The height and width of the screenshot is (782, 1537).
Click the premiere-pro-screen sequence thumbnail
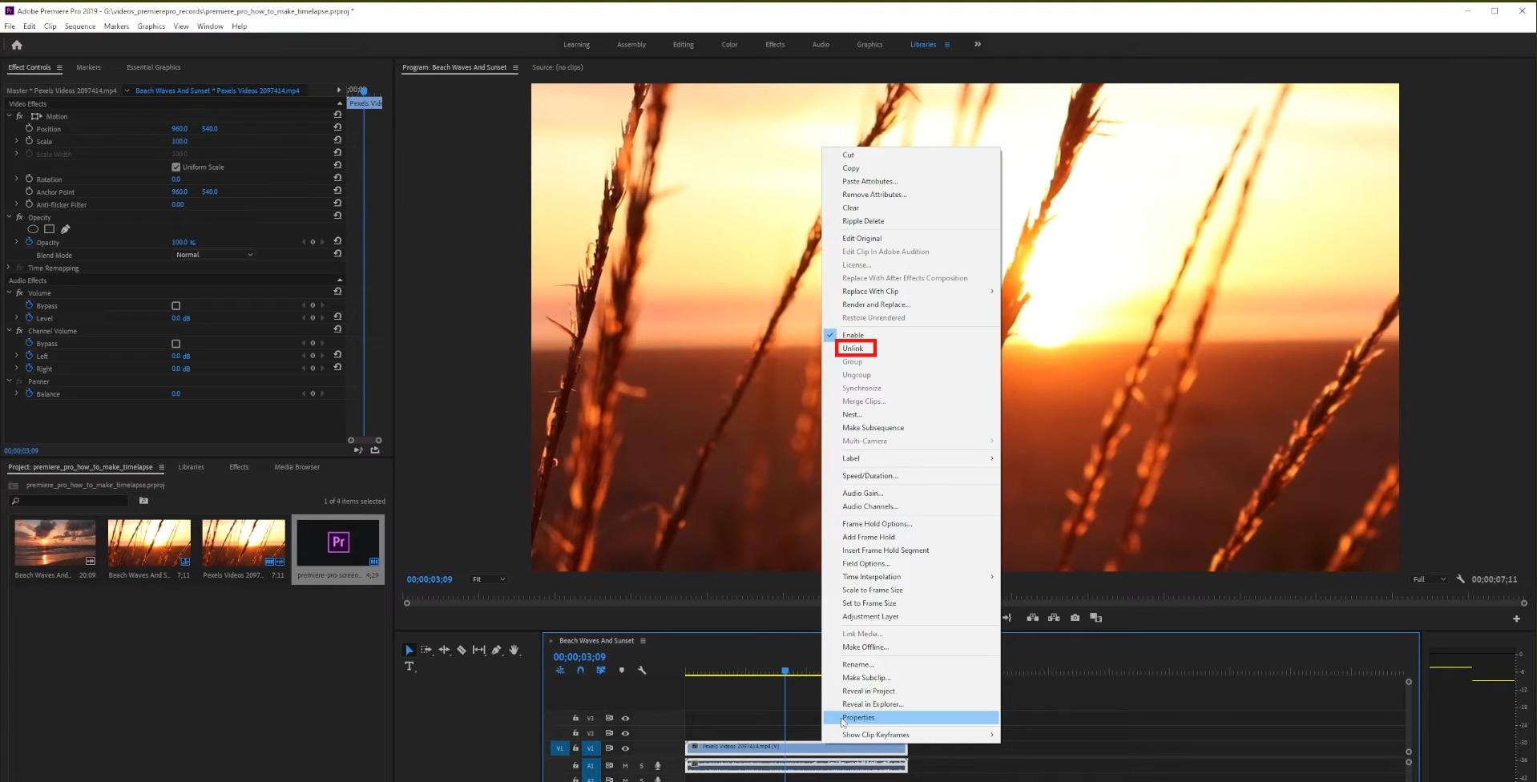pos(337,542)
